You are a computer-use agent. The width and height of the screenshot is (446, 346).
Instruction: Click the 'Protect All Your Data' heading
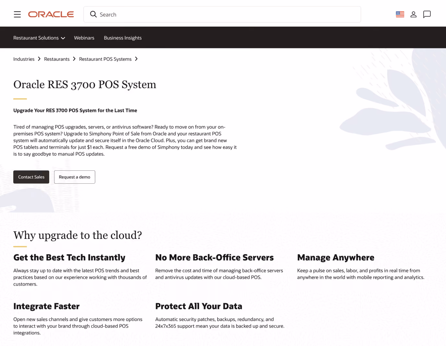[x=199, y=306]
